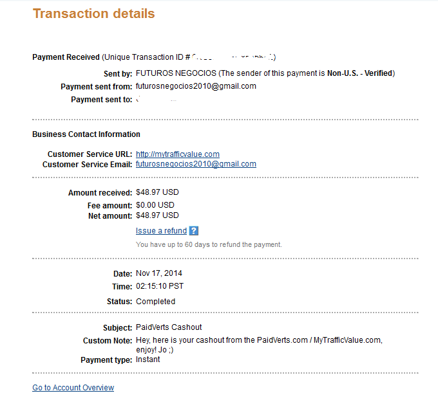Click the Payment sent from email address
438x400 pixels.
pyautogui.click(x=196, y=86)
